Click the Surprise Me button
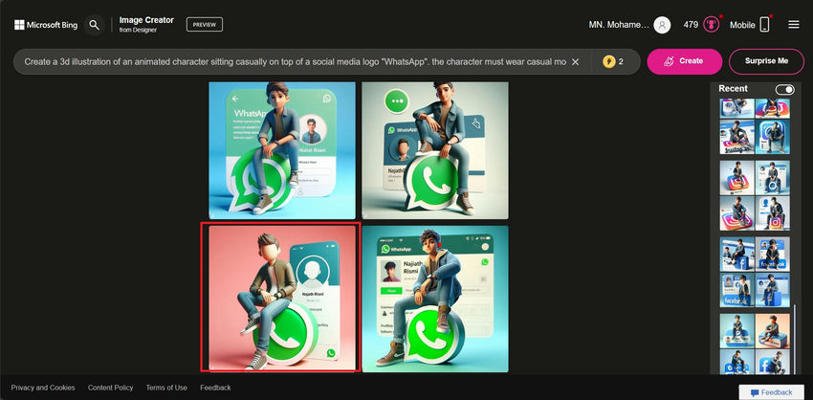This screenshot has width=813, height=400. coord(766,61)
